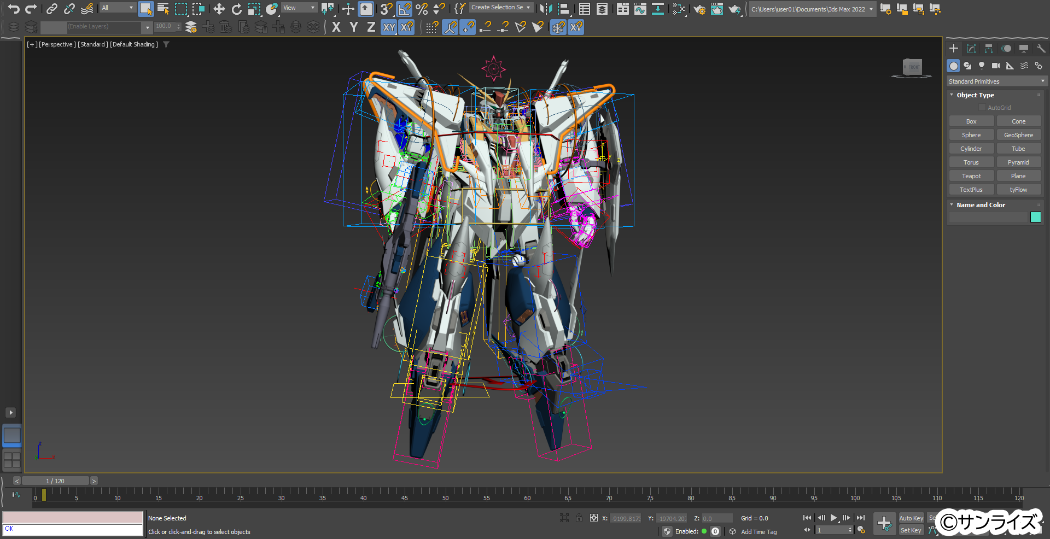Click the time slider 1/120
1050x539 pixels.
click(x=55, y=481)
